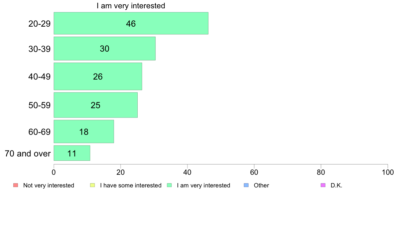
Task: Select the 30-39 bar showing 30
Action: pos(105,49)
